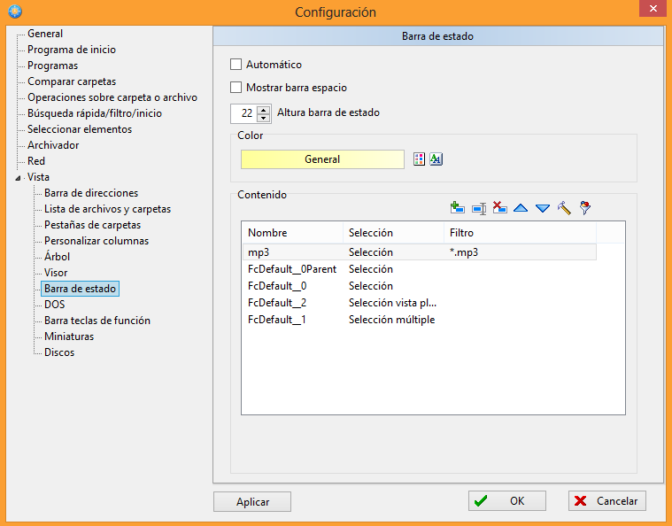Select Barra de estado tree item
This screenshot has width=672, height=526.
(81, 289)
